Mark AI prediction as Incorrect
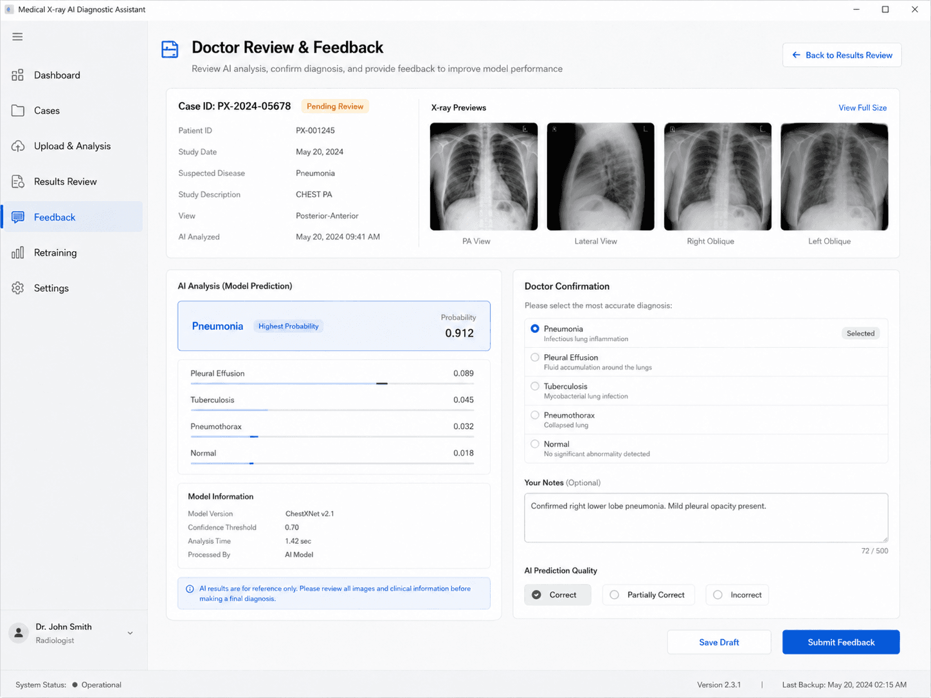The height and width of the screenshot is (698, 931). [737, 595]
